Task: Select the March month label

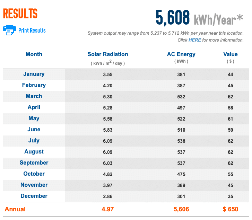Action: 34,96
